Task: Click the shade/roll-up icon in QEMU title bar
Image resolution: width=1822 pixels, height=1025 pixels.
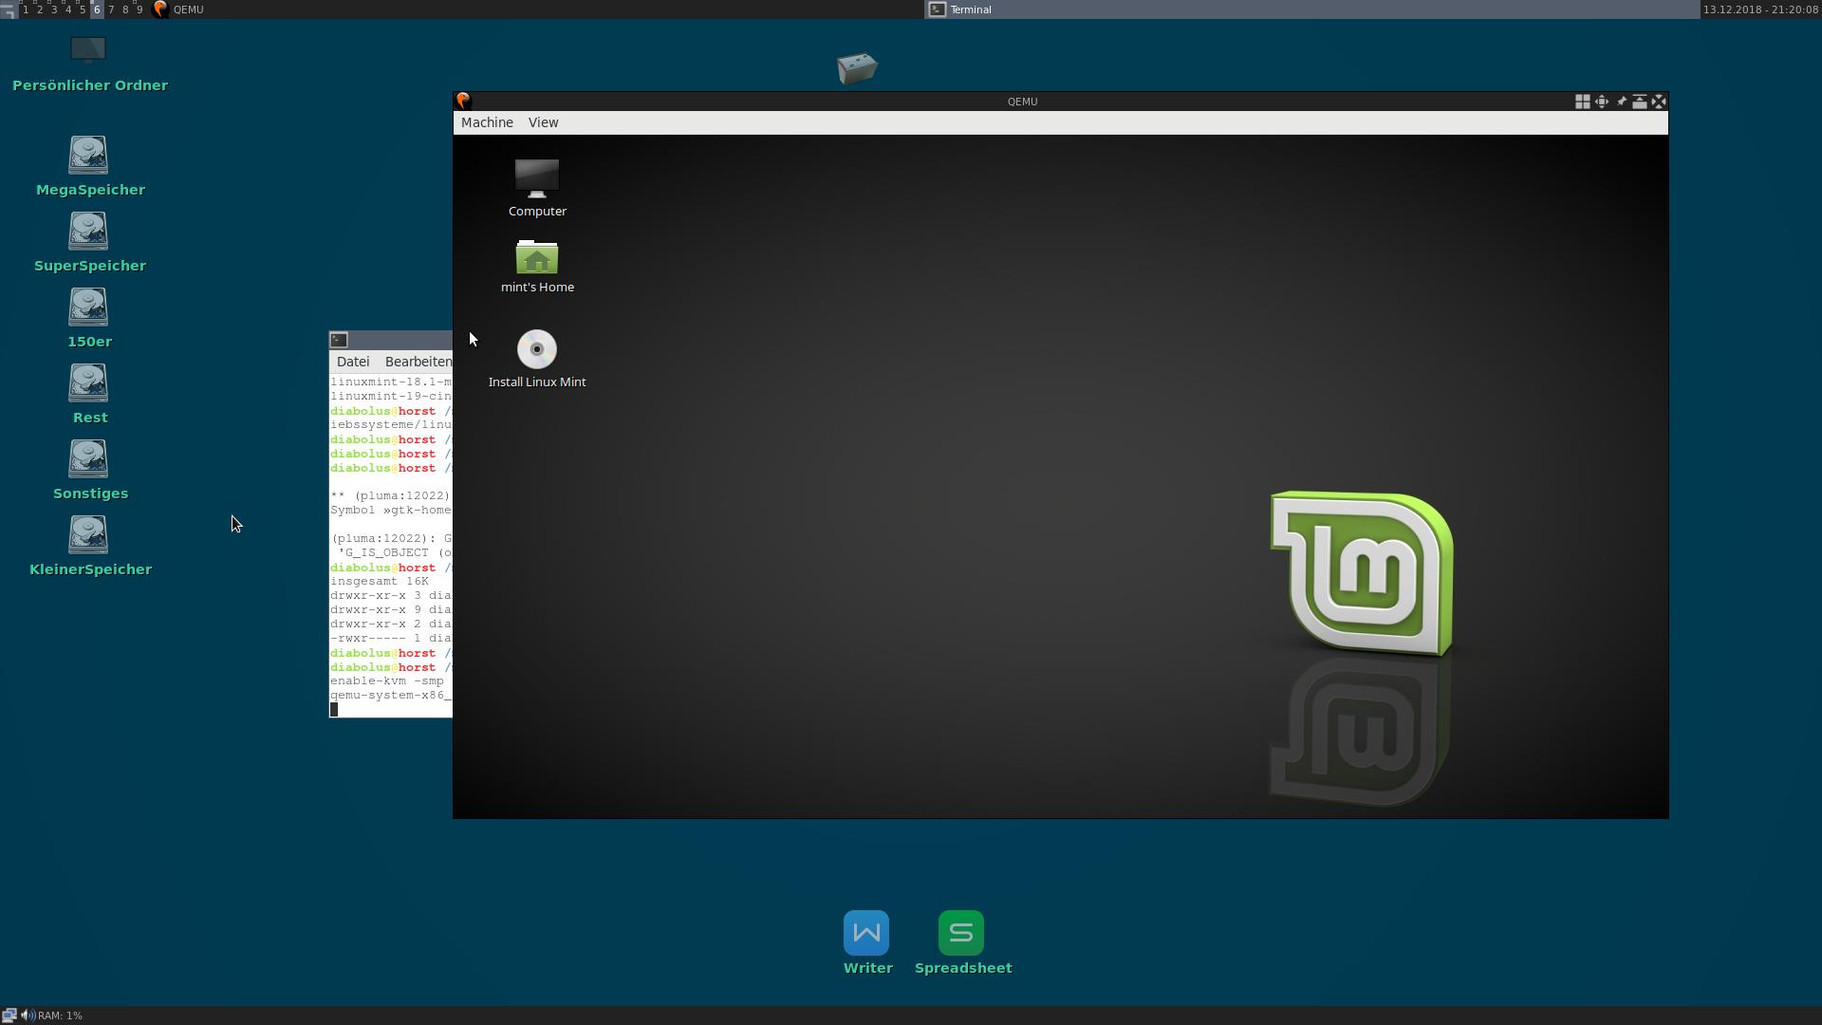Action: [x=1640, y=102]
